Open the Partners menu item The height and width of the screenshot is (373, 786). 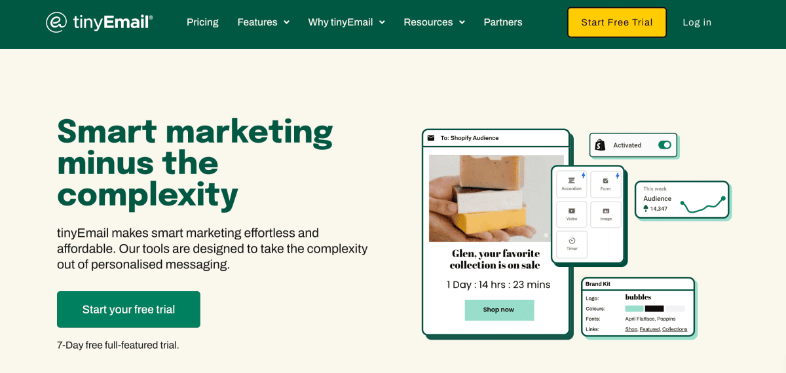[503, 22]
